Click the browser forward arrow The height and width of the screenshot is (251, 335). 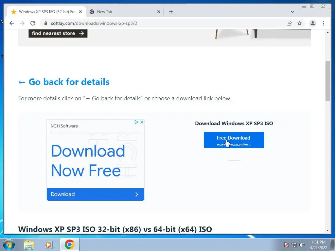(x=22, y=23)
